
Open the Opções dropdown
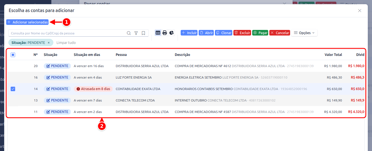(x=304, y=33)
